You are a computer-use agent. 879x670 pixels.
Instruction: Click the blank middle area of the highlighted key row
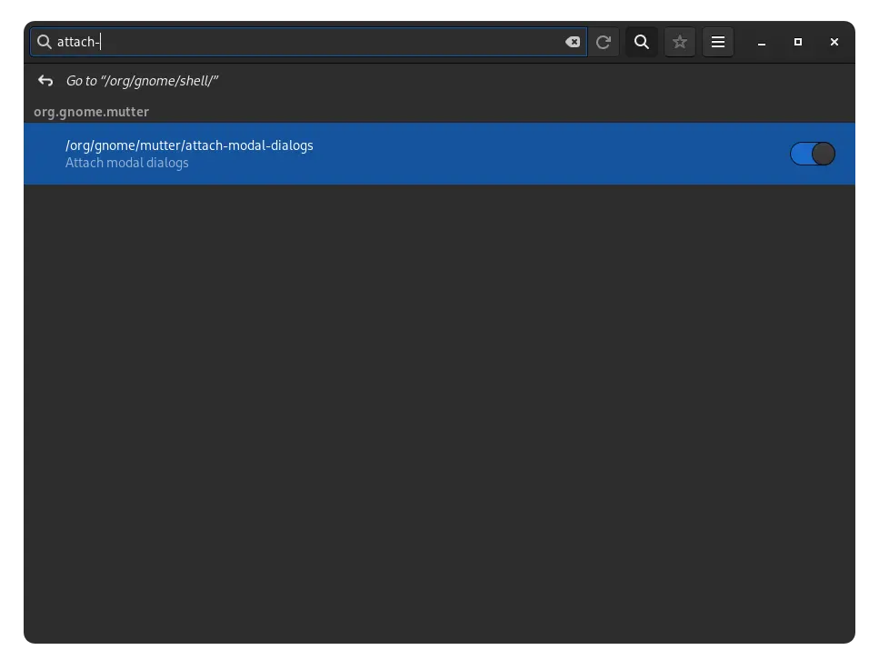pyautogui.click(x=545, y=154)
